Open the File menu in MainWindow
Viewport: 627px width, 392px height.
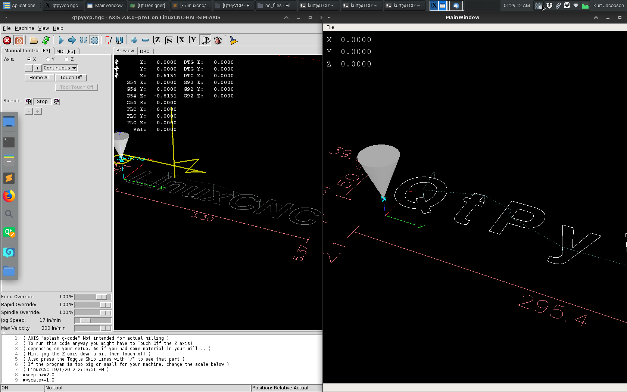pos(330,27)
